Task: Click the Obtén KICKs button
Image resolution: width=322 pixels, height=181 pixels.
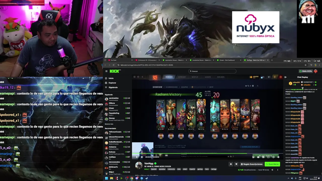Action: click(306, 71)
